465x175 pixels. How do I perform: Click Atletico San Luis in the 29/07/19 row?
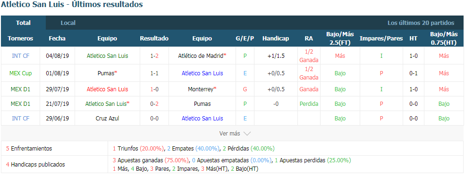pyautogui.click(x=107, y=89)
